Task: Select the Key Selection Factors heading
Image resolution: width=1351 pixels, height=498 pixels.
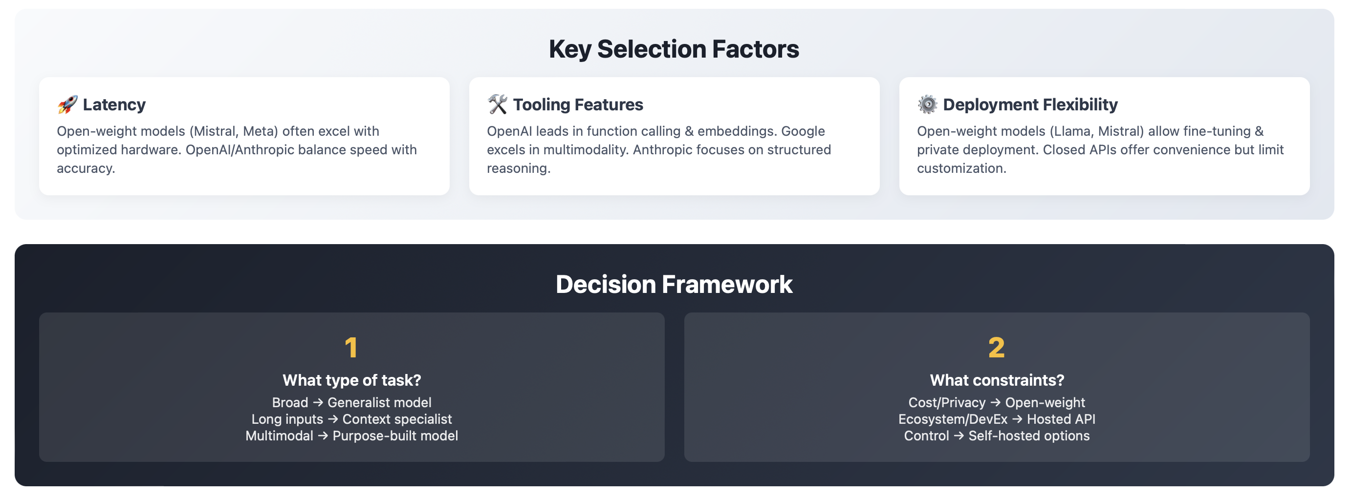Action: 674,49
